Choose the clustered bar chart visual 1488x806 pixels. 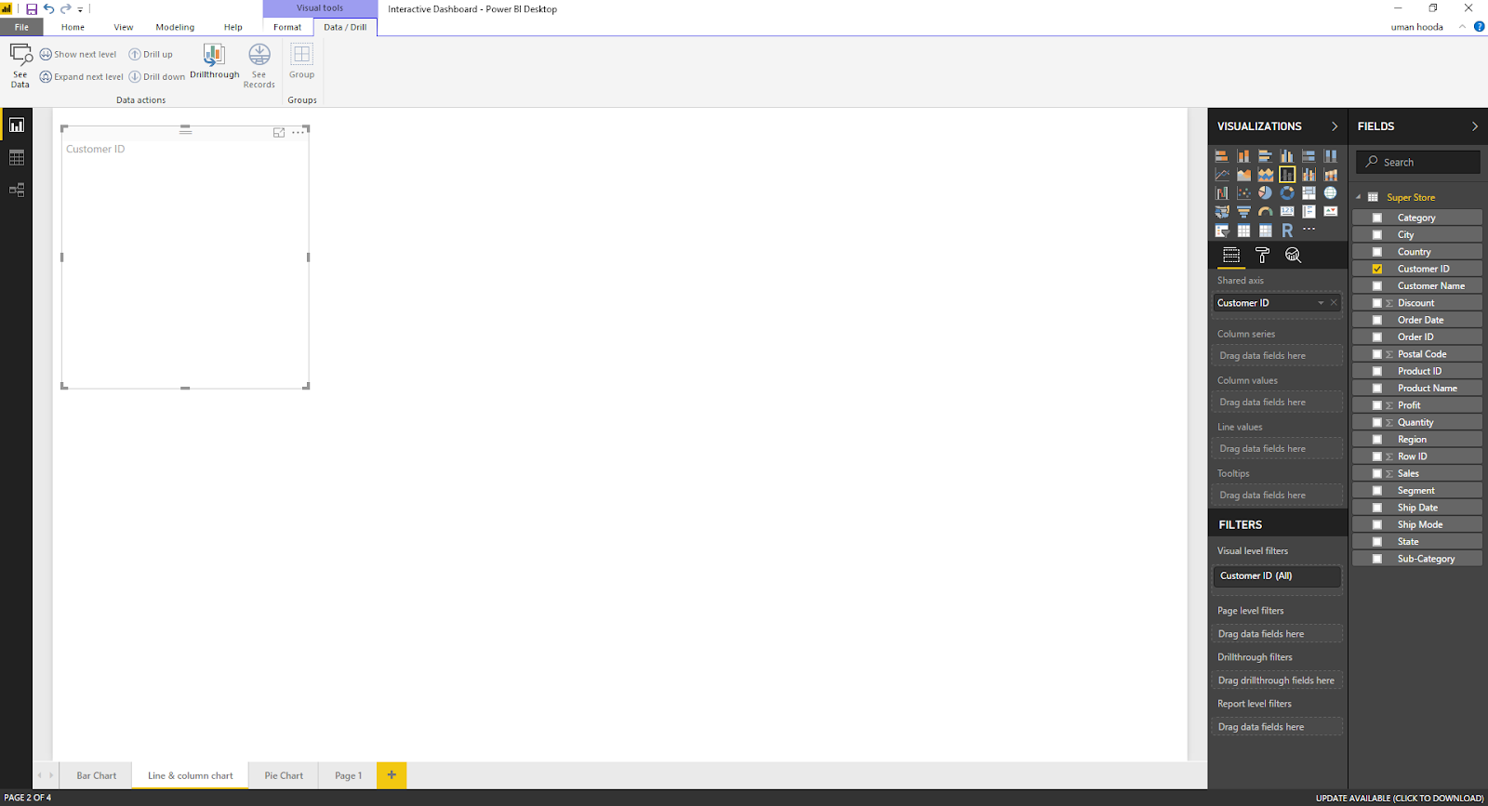[x=1265, y=156]
